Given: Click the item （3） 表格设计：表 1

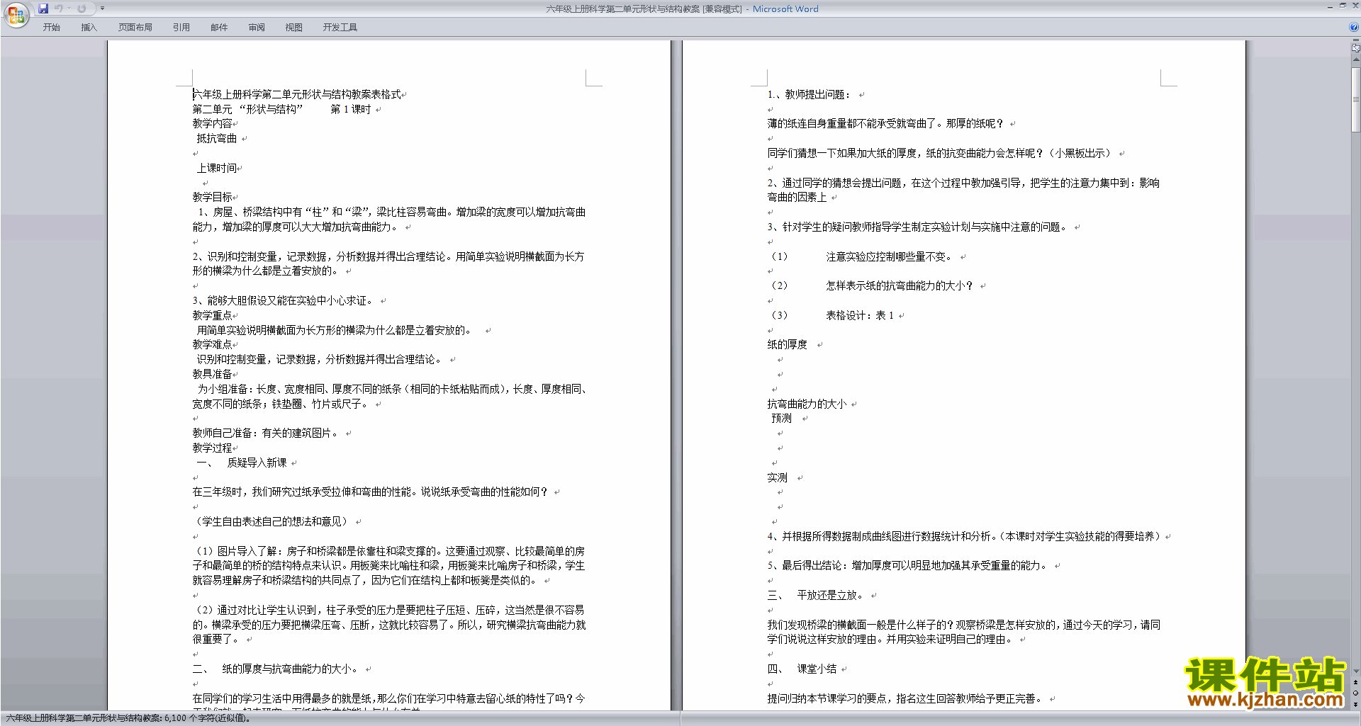Looking at the screenshot, I should (834, 315).
